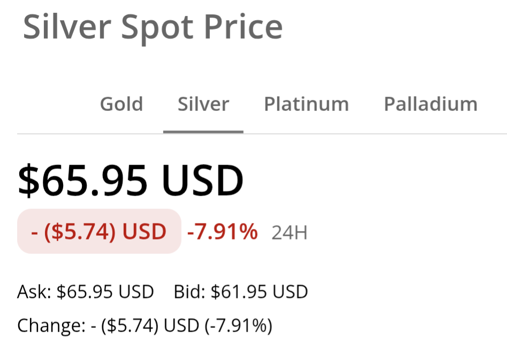This screenshot has width=507, height=351.
Task: Click the (-7.91%) figure in the Change row
Action: coord(238,325)
